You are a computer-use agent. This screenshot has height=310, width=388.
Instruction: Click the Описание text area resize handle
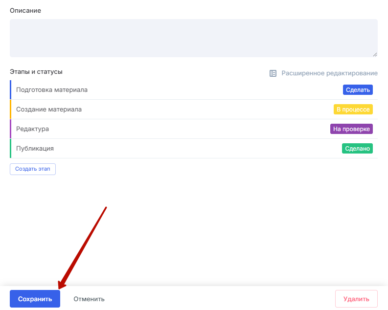pos(375,54)
